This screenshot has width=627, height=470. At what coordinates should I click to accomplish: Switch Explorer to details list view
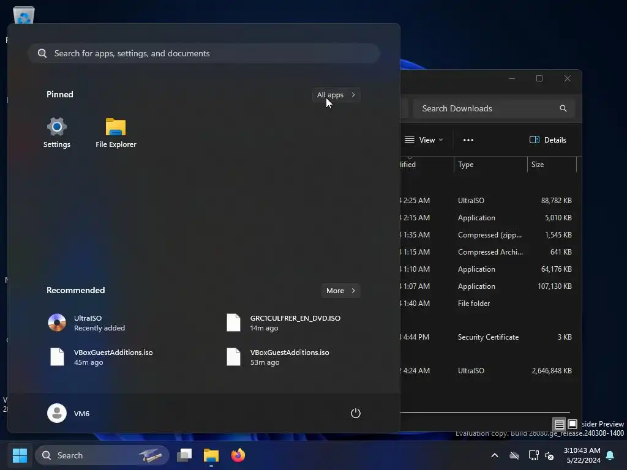pos(560,423)
